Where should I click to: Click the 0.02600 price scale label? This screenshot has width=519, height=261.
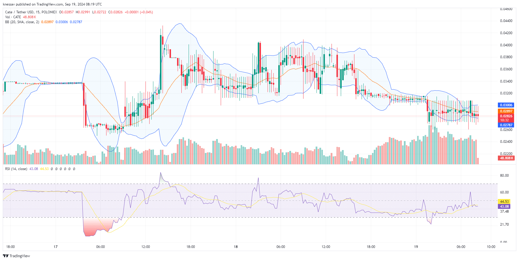(506, 130)
